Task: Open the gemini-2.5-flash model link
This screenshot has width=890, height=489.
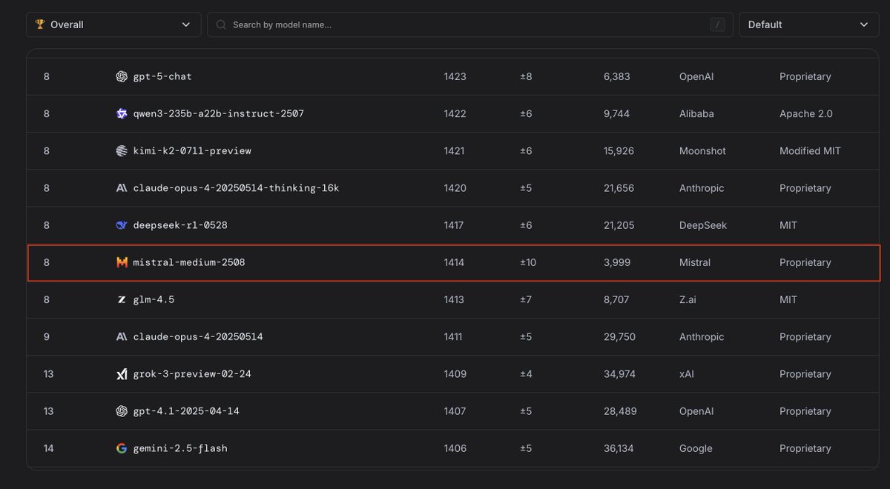Action: [x=180, y=448]
